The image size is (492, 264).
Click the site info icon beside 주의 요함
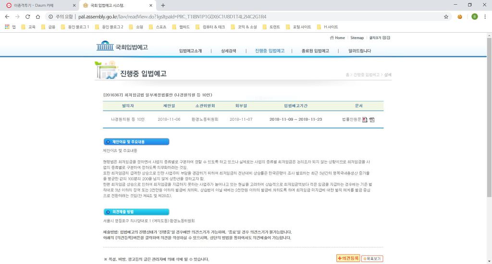coord(50,17)
